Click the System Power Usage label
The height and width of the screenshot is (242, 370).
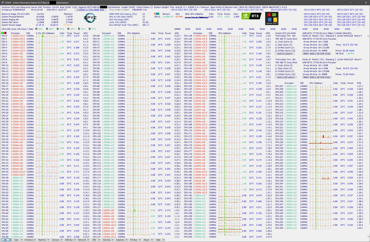click(11, 25)
